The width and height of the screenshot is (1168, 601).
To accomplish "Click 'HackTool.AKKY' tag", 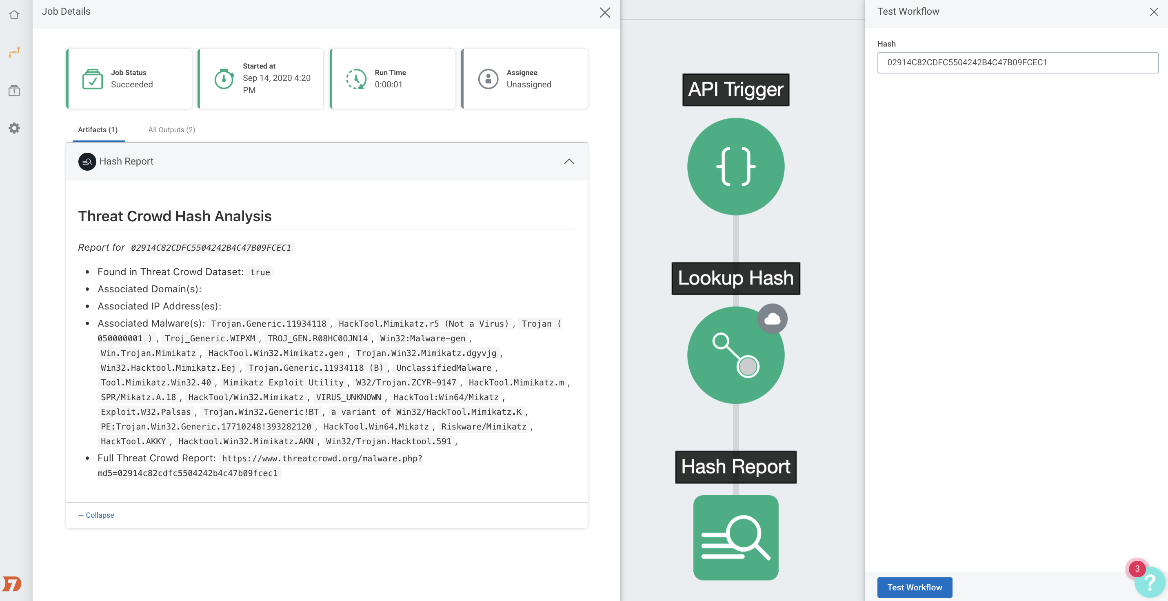I will coord(133,441).
